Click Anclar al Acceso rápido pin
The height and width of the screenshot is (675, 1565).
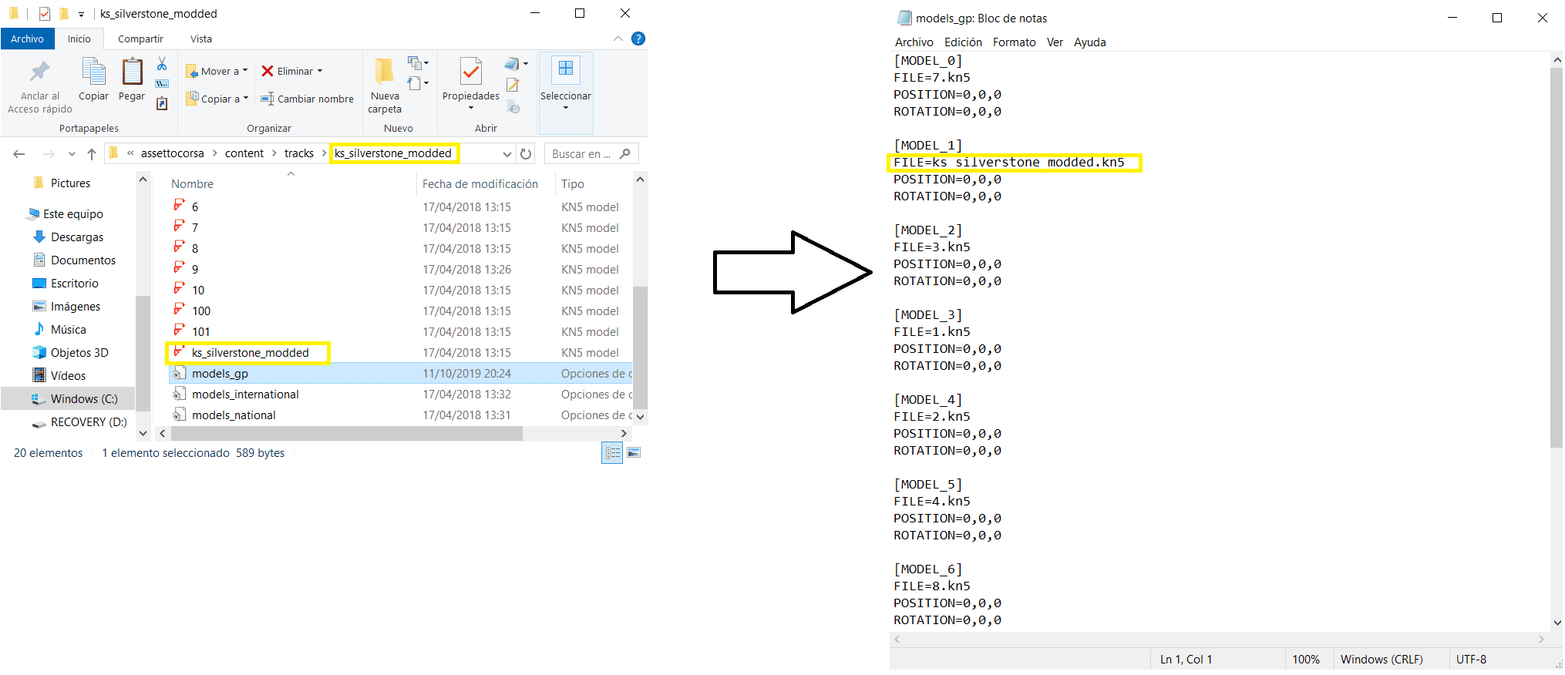(39, 86)
